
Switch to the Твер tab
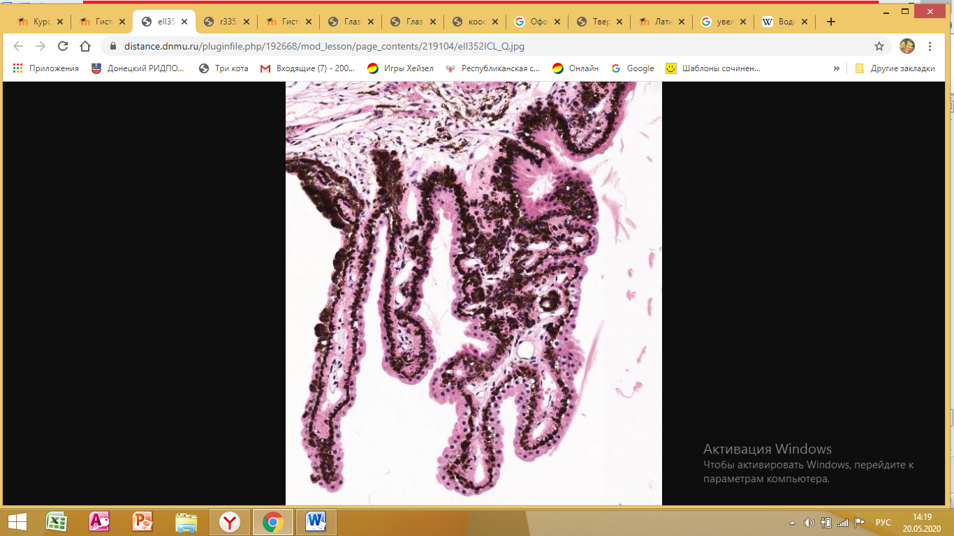(601, 22)
